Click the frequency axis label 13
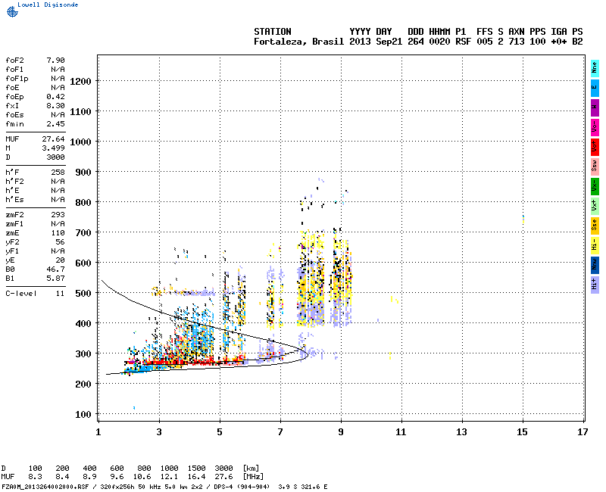The image size is (606, 492). (x=462, y=432)
